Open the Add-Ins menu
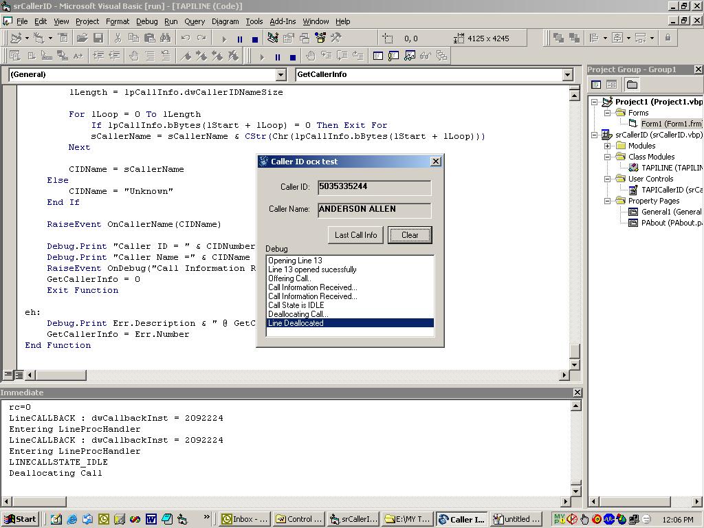The height and width of the screenshot is (528, 704). [283, 21]
